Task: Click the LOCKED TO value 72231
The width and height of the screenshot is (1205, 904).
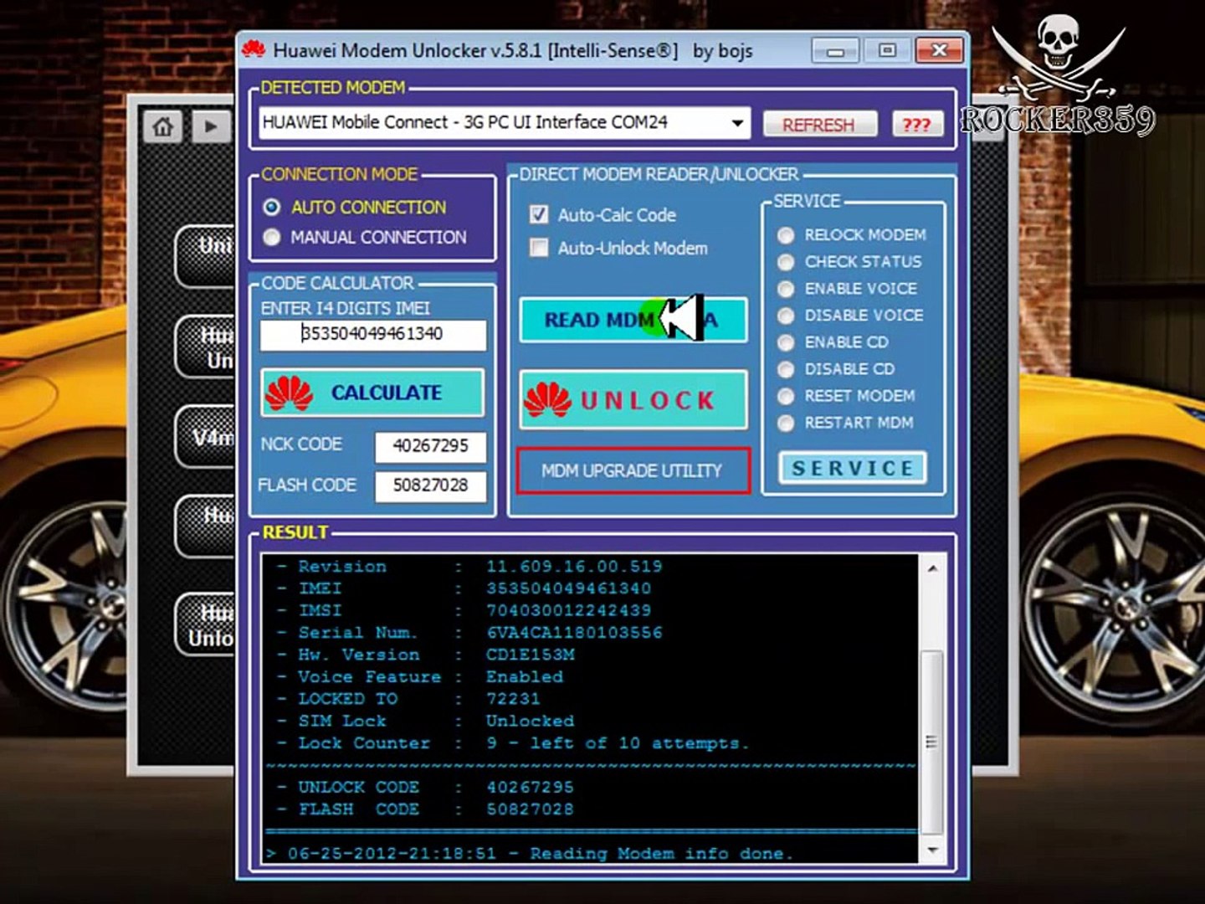Action: [514, 699]
